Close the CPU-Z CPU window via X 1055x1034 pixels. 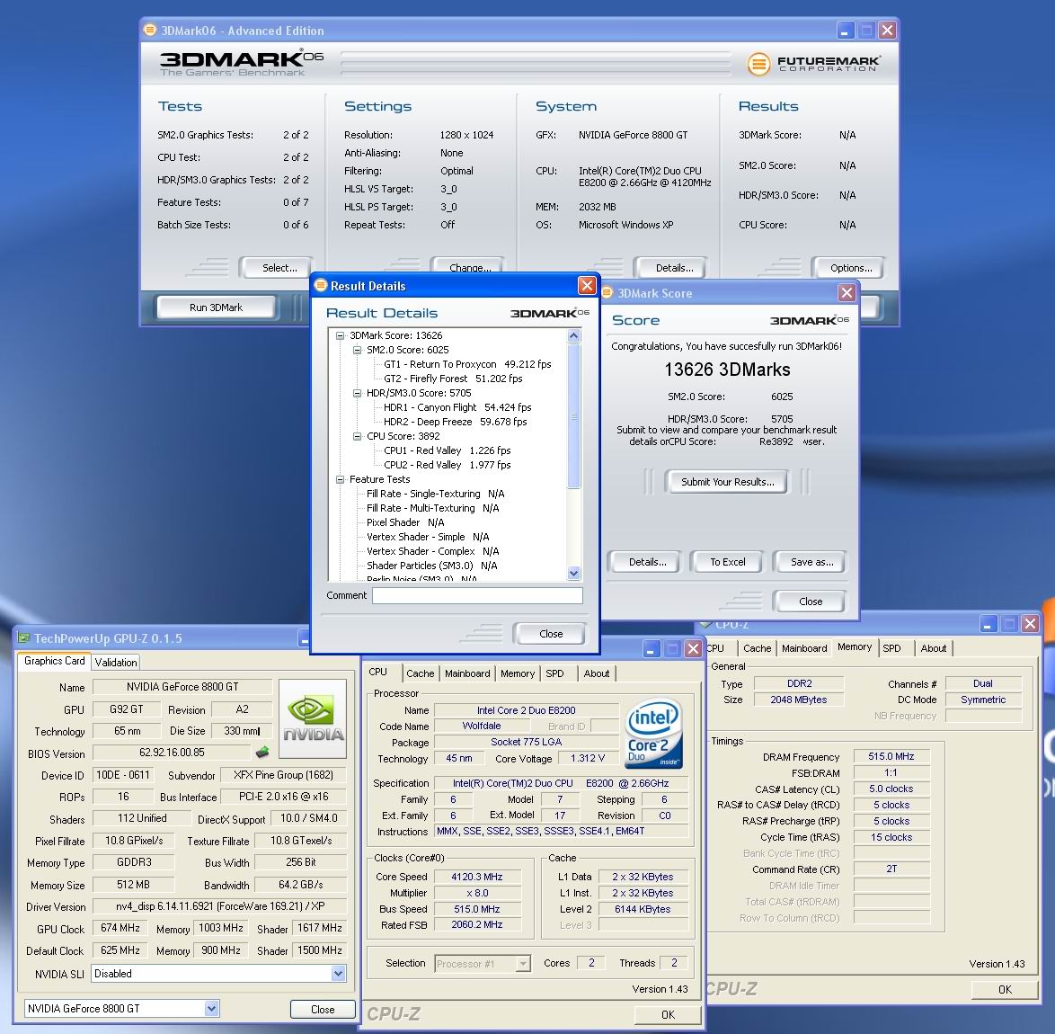tap(693, 649)
